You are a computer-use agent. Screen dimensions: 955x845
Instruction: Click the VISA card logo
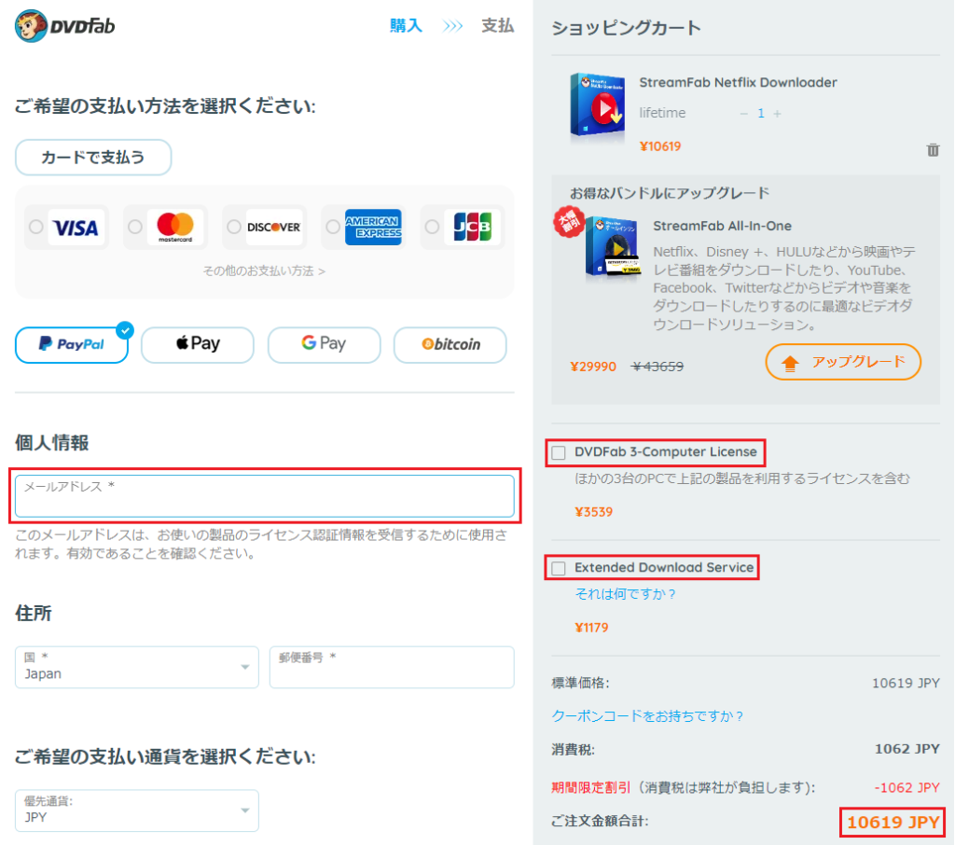coord(76,228)
